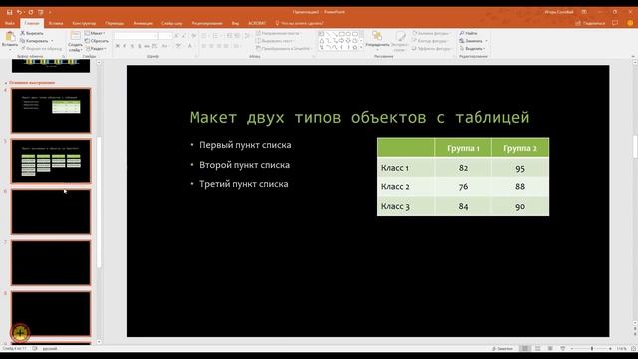
Task: Click the Redo icon in quick access toolbar
Action: [x=31, y=12]
